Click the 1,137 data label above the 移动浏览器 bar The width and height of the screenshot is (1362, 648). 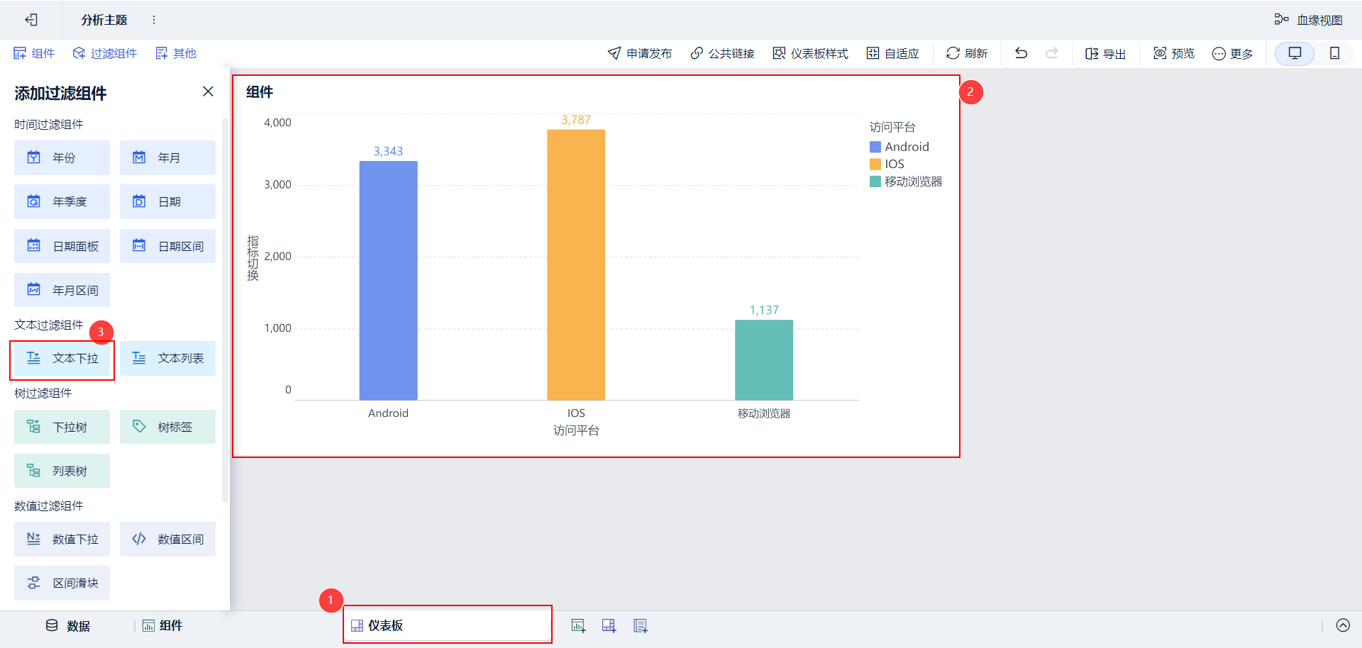pyautogui.click(x=764, y=310)
